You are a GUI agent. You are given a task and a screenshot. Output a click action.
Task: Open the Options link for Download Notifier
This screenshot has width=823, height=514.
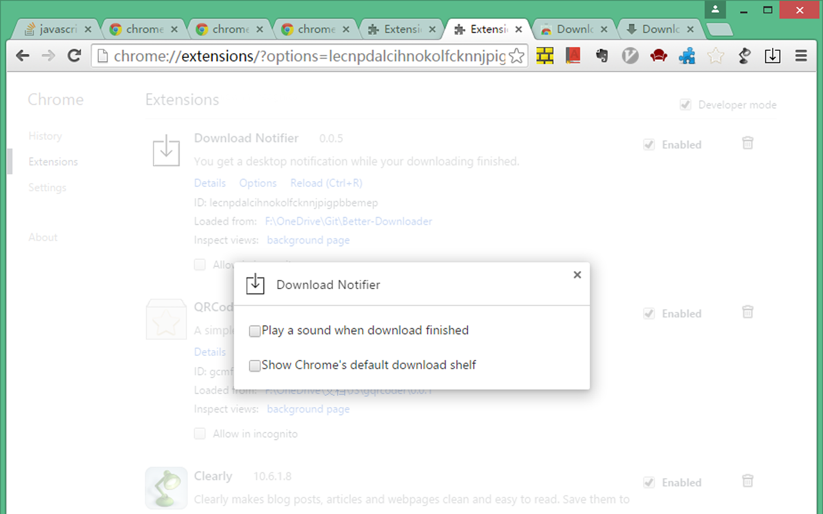tap(258, 183)
